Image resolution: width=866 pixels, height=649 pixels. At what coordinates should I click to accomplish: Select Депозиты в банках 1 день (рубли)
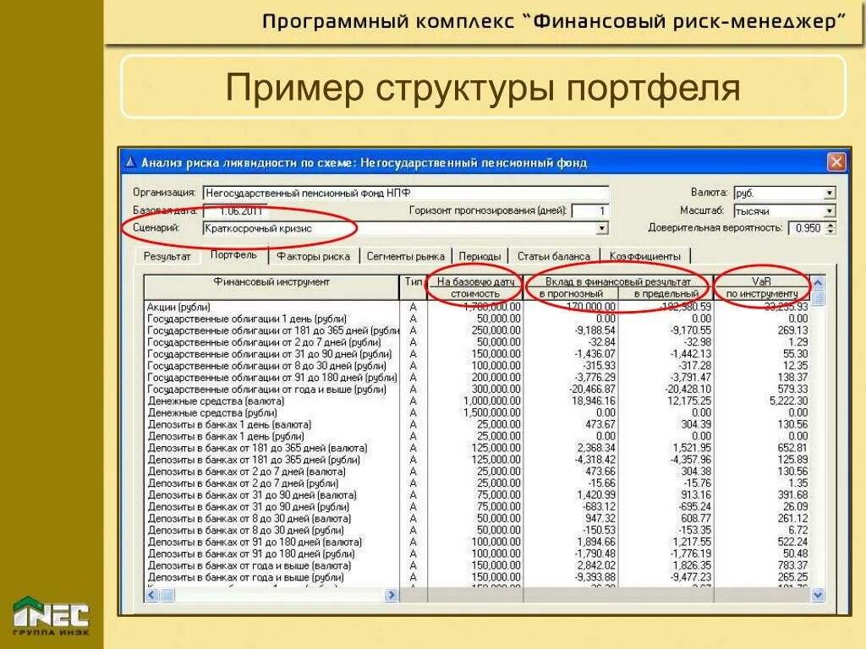[478, 436]
